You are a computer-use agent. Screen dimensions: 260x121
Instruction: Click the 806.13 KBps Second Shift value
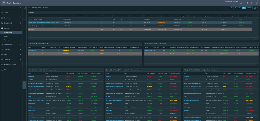point(173,77)
